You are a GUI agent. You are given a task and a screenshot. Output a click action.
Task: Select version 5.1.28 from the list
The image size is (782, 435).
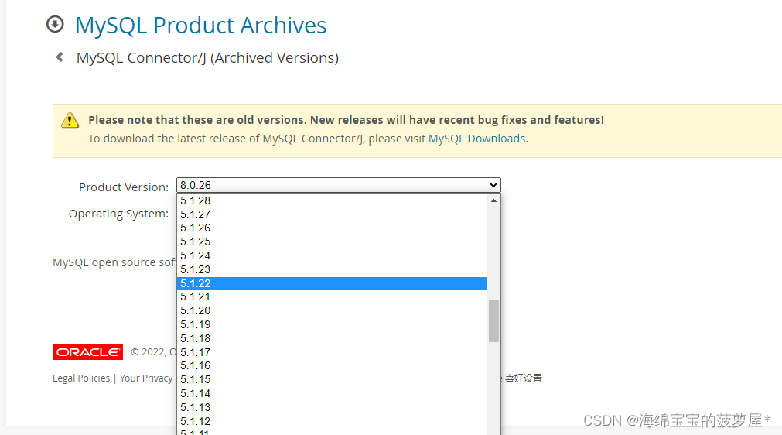coord(332,200)
